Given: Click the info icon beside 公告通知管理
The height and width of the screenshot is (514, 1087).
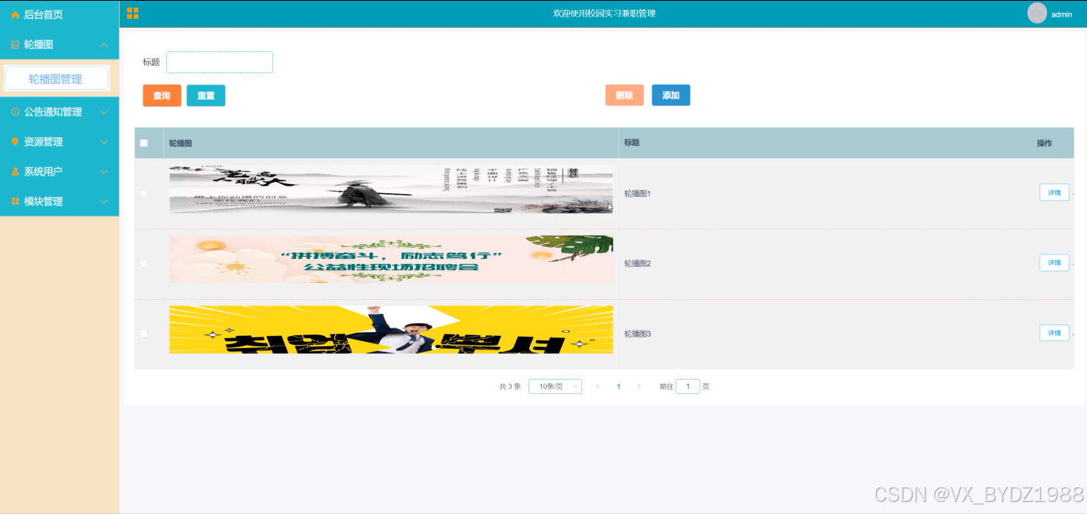Looking at the screenshot, I should tap(15, 112).
